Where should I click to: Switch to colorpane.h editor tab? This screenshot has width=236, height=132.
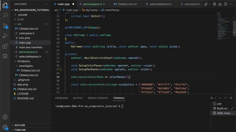[x=191, y=4]
